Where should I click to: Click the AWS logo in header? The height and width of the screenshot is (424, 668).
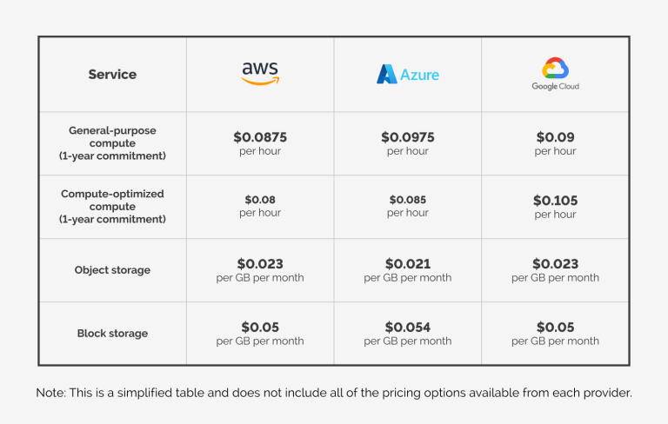point(259,74)
